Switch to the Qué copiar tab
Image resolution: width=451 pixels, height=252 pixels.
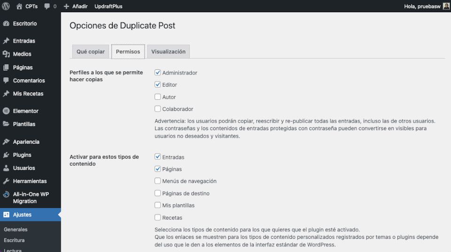(91, 52)
